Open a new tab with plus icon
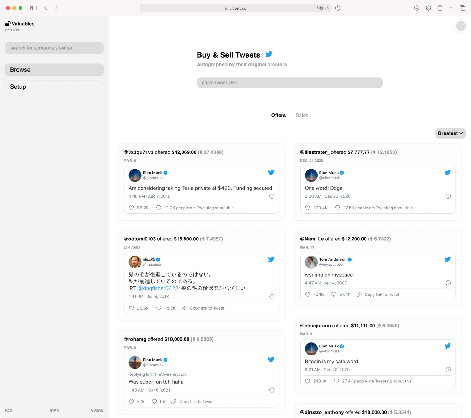Image resolution: width=471 pixels, height=418 pixels. coord(451,8)
